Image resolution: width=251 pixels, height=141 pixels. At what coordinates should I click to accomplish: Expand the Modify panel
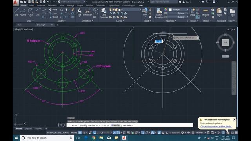62,21
